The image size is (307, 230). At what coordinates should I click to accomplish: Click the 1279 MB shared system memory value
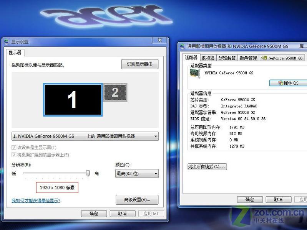[237, 146]
